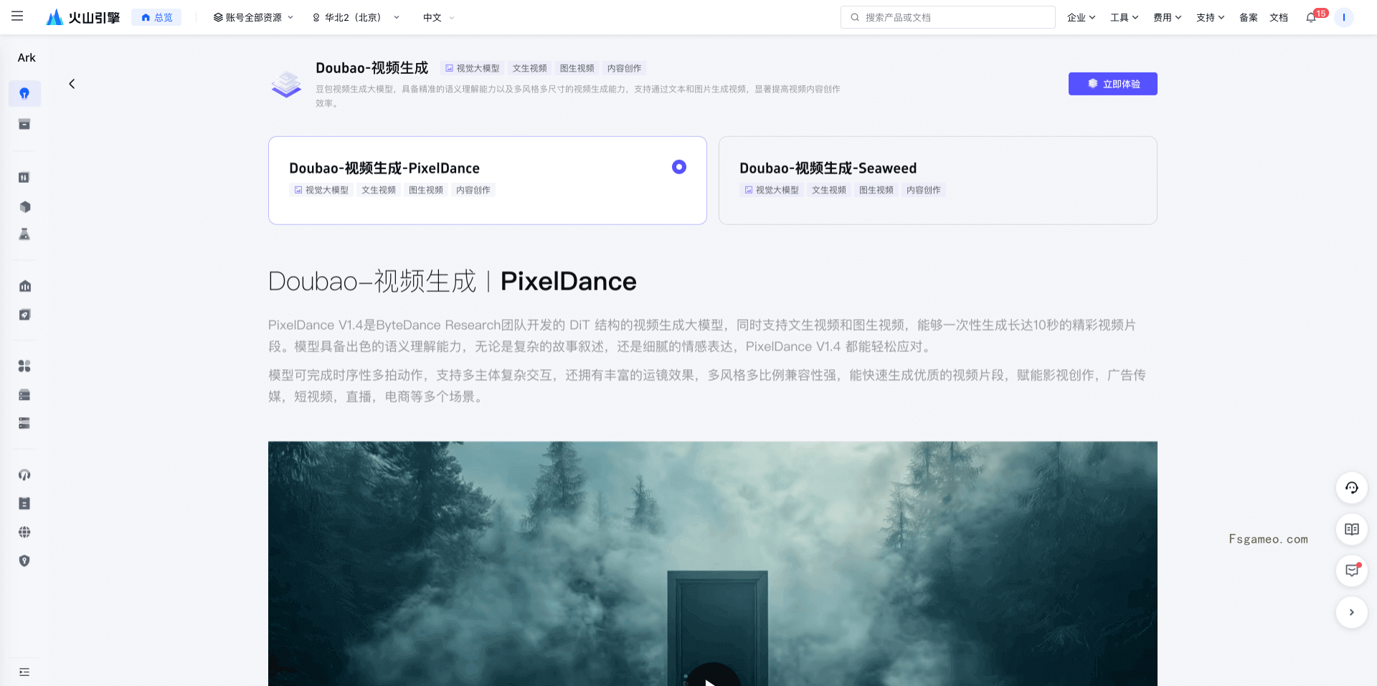Expand the 企业 menu
The height and width of the screenshot is (686, 1377).
click(x=1081, y=17)
